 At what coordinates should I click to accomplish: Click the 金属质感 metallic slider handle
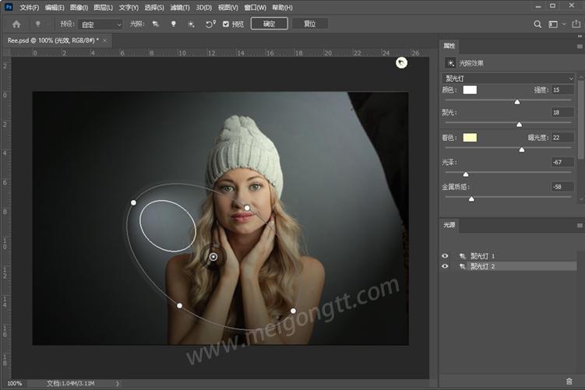(x=471, y=199)
